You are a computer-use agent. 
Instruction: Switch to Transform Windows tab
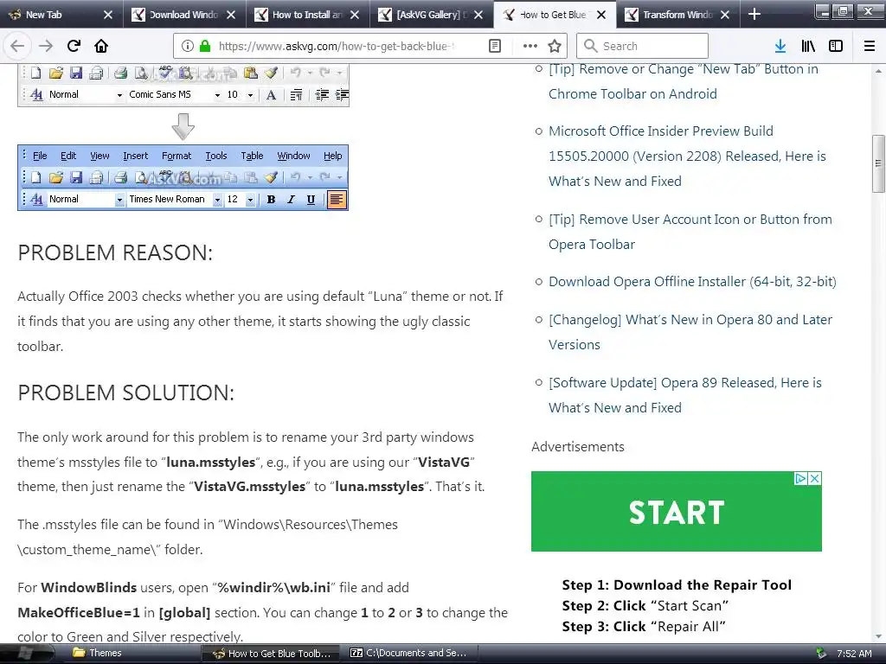pos(678,15)
